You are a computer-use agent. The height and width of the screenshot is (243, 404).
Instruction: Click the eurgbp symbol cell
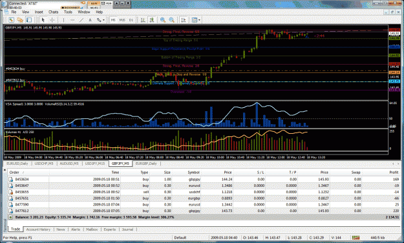(194, 198)
